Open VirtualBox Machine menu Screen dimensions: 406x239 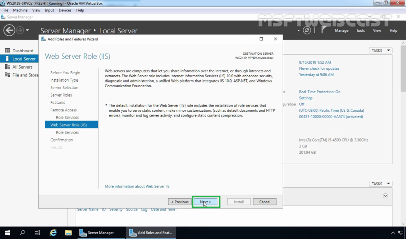point(20,10)
